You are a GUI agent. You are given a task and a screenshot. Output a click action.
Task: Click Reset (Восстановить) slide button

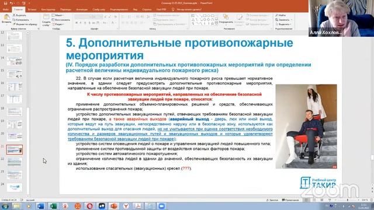pos(61,20)
